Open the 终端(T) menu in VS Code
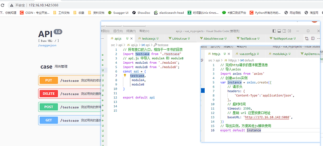This screenshot has height=146, width=323. coord(131,31)
